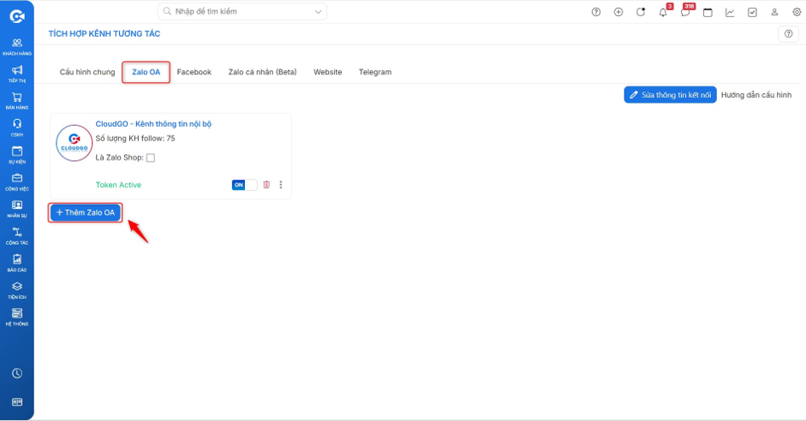Viewport: 806px width, 421px height.
Task: Open the calendar icon in top bar
Action: tap(707, 12)
